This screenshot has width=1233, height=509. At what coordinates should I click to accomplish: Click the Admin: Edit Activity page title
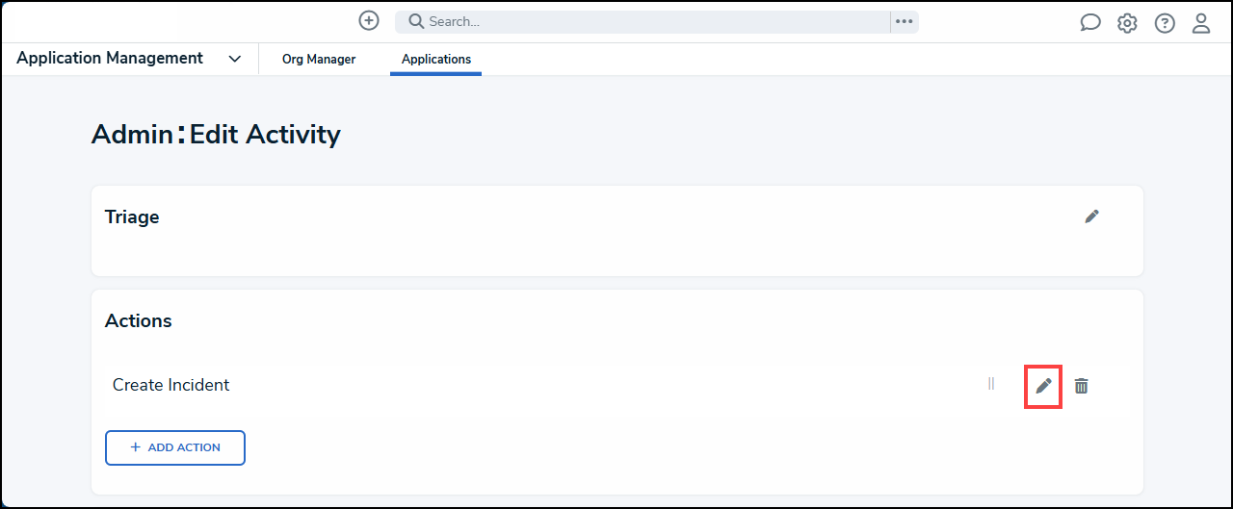[216, 135]
